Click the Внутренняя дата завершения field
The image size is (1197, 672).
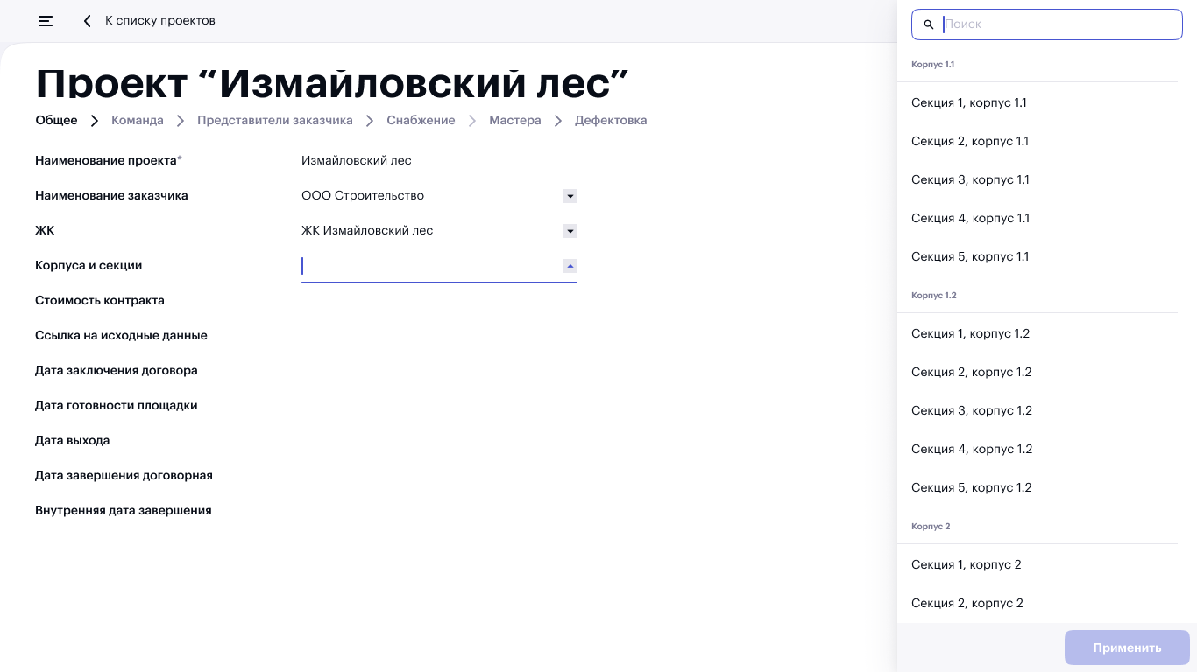439,511
